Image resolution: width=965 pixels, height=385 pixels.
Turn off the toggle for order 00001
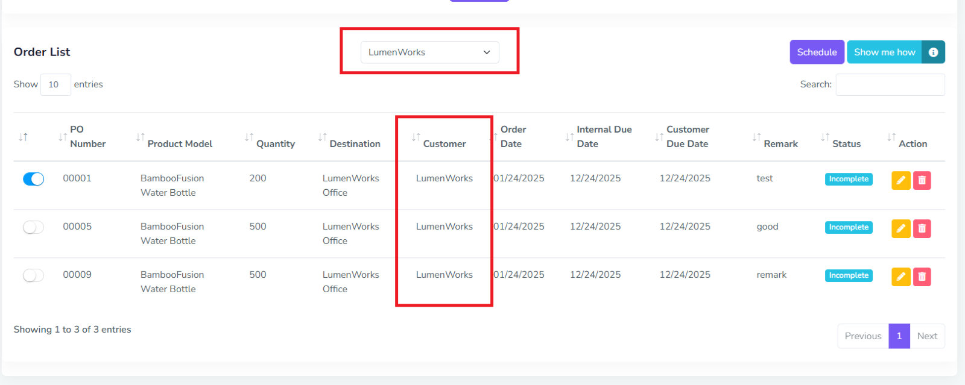[x=34, y=179]
